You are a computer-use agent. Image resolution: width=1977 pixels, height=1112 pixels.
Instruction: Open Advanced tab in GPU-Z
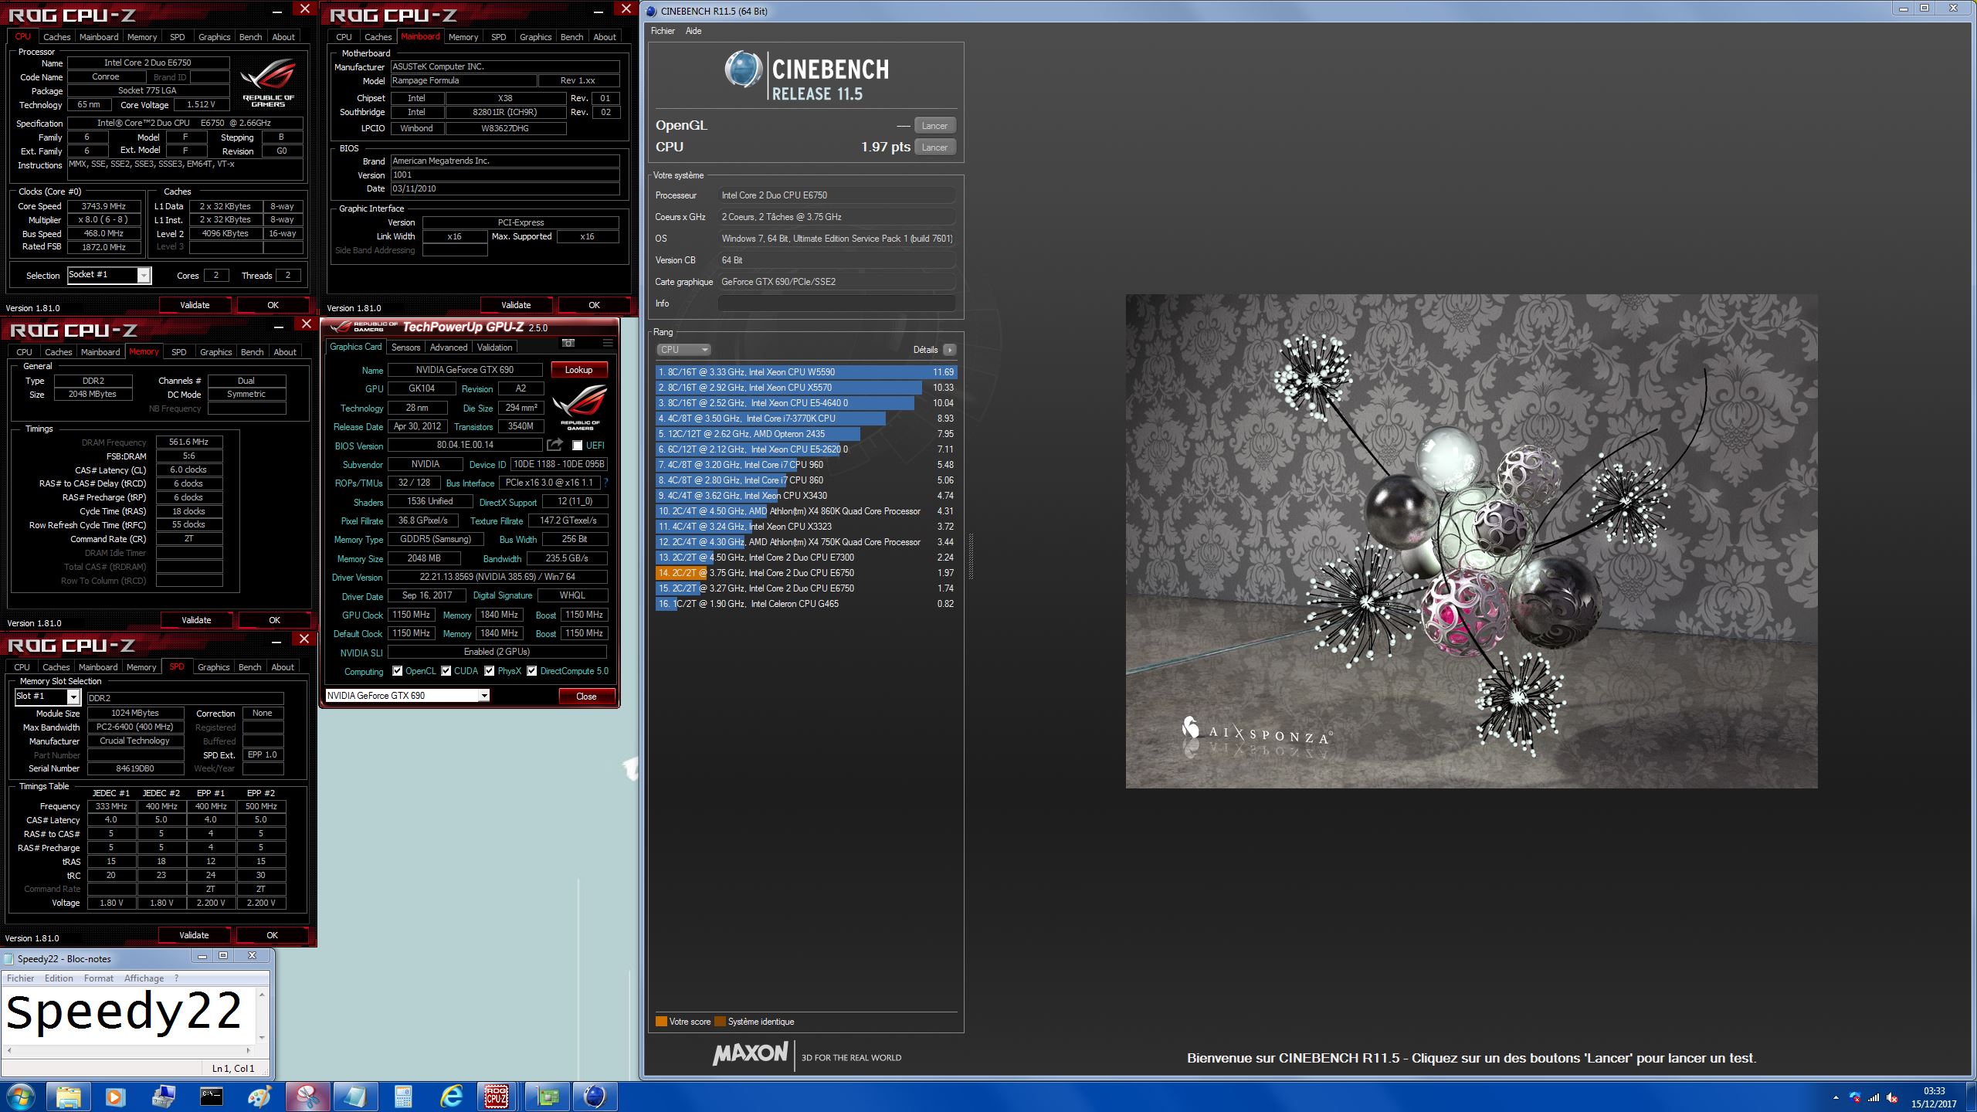click(449, 347)
